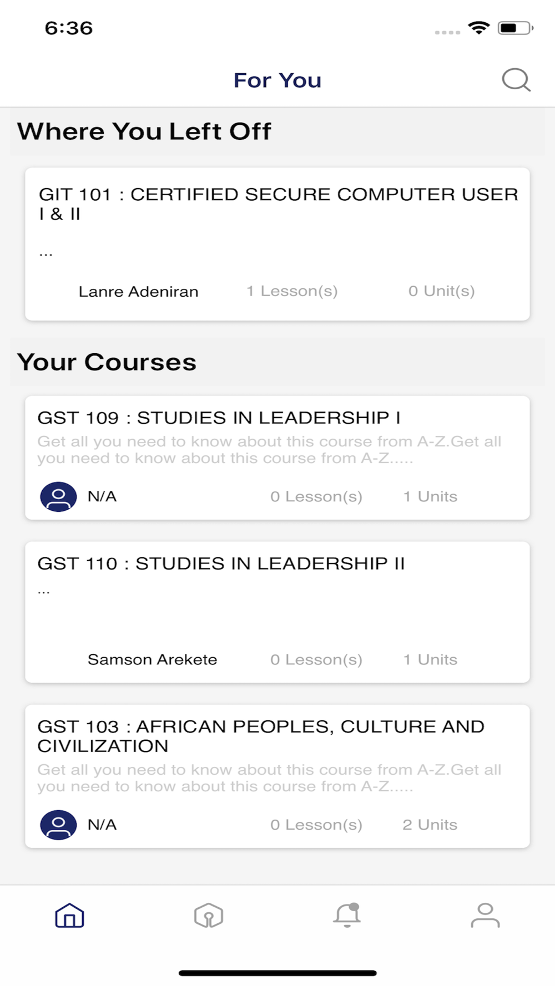This screenshot has height=986, width=555.
Task: Open GST 103 African Peoples course title
Action: tap(261, 736)
